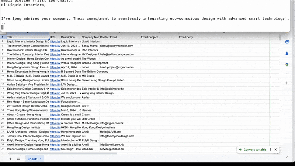Screen dimensions: 295x166
Task: Click the Convert to table button
Action: (252, 149)
